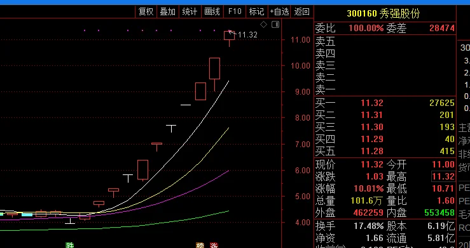Click the 返回 back button
Viewport: 470px width, 248px height.
coord(301,11)
